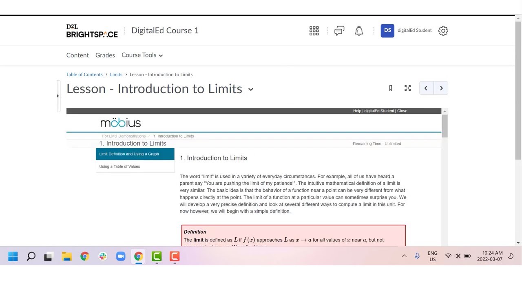Viewport: 522px width, 293px height.
Task: Expand the side panel arrow
Action: click(58, 96)
